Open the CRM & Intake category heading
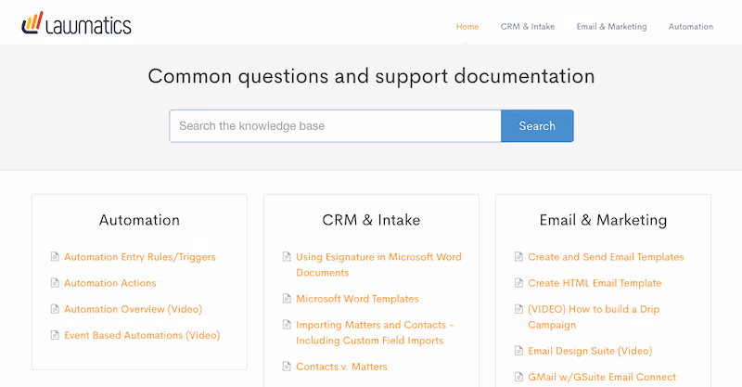This screenshot has height=387, width=742. [x=372, y=220]
